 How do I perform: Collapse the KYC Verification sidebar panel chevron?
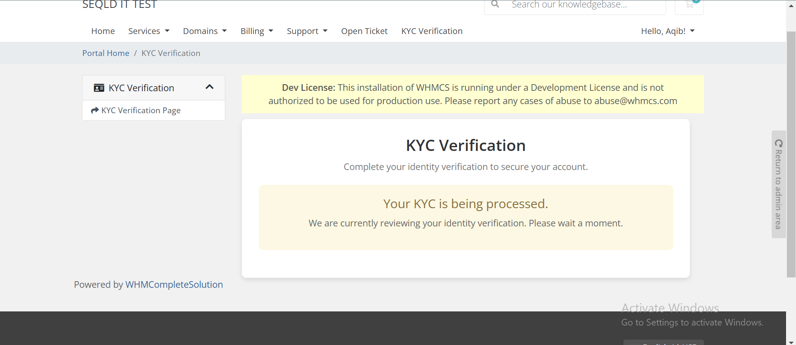tap(209, 87)
